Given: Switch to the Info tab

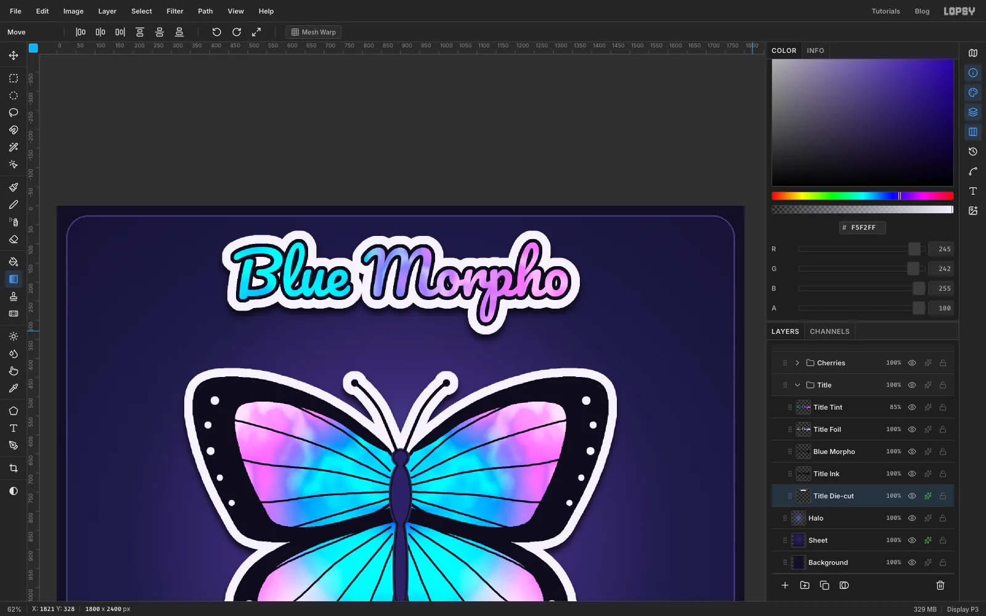Looking at the screenshot, I should coord(815,51).
